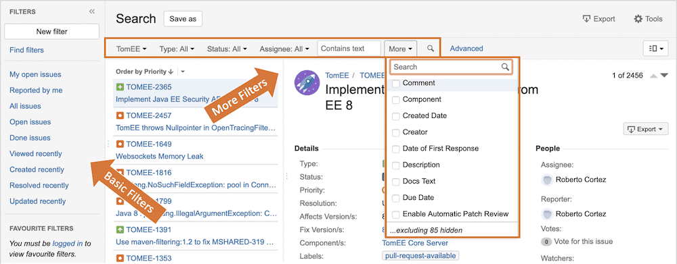Select My open issues filter
The image size is (677, 264).
[35, 74]
